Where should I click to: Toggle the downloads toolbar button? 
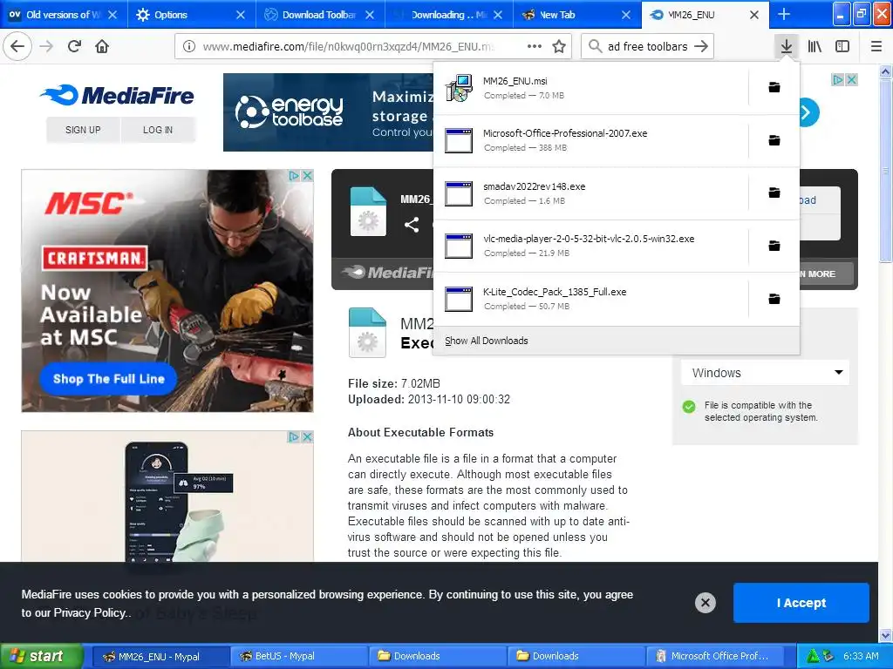[x=787, y=47]
